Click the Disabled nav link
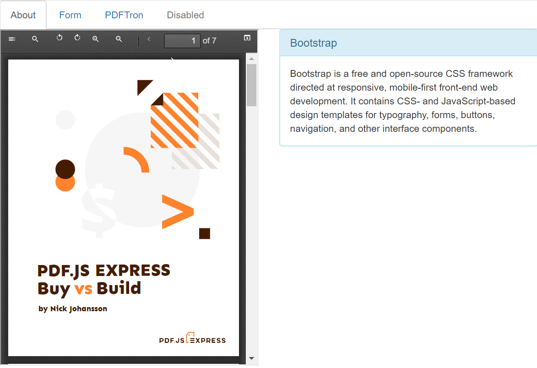 185,15
